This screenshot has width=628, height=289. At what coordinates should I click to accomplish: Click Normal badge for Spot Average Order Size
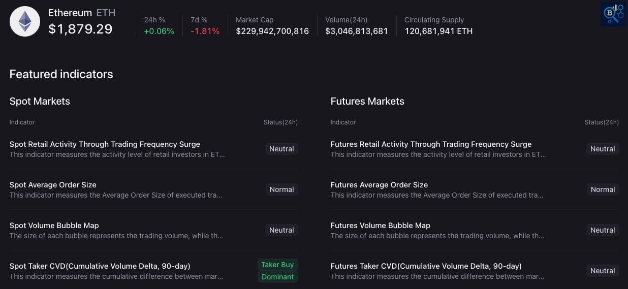tap(281, 189)
